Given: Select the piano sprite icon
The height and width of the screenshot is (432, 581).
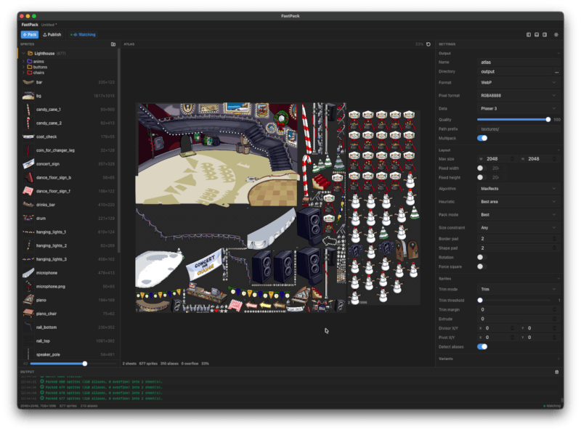Looking at the screenshot, I should [28, 300].
